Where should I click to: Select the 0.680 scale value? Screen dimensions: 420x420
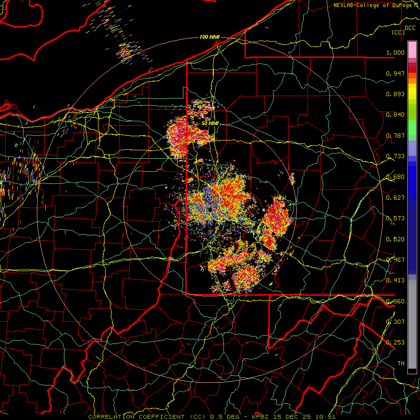pyautogui.click(x=395, y=177)
